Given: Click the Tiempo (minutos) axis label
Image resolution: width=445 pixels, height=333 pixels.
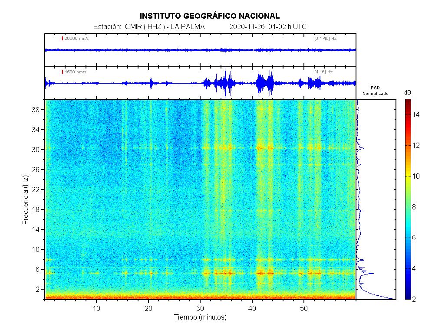Looking at the screenshot, I should coord(200,317).
